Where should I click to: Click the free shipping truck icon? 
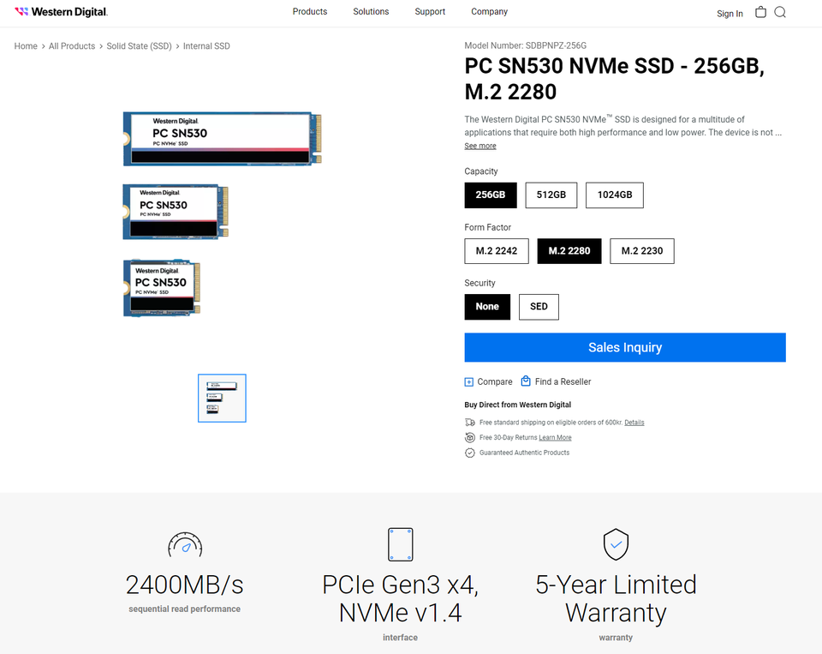point(470,422)
